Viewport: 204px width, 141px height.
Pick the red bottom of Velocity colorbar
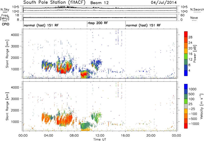pyautogui.click(x=186, y=126)
